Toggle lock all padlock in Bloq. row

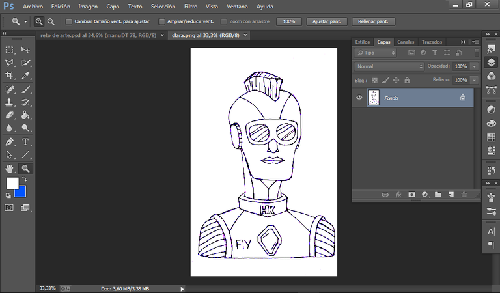tap(407, 80)
